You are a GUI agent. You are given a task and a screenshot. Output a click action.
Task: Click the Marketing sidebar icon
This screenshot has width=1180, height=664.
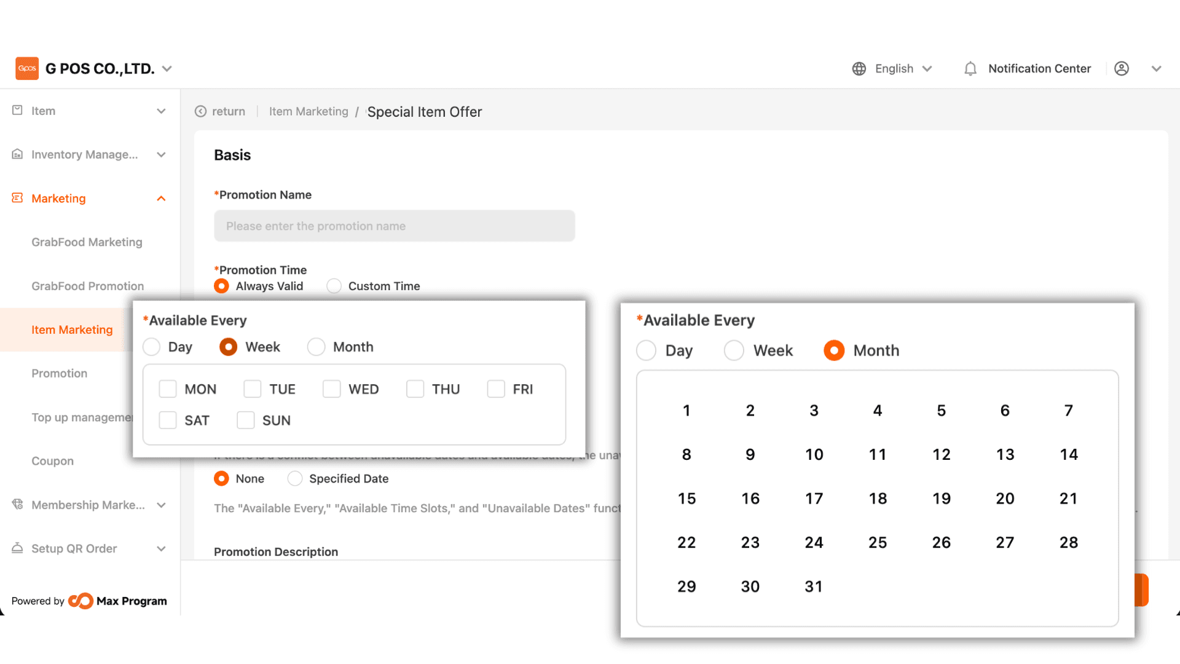(17, 197)
